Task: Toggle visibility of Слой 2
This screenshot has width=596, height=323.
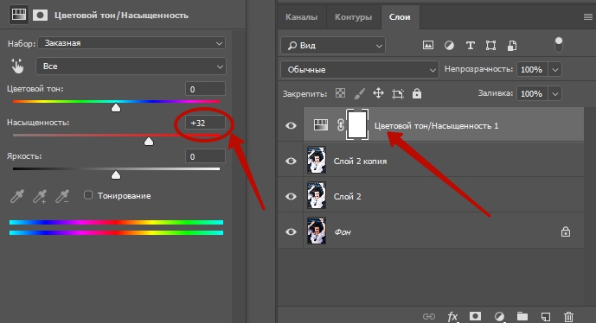Action: coord(292,196)
